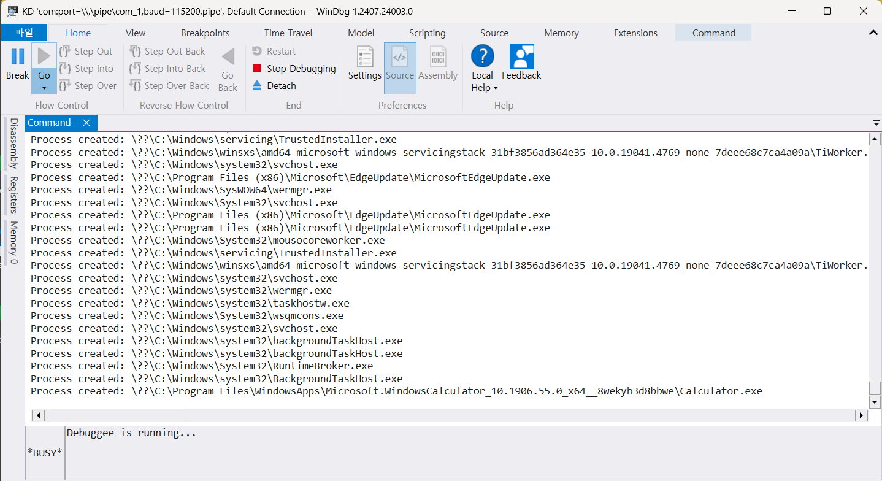Viewport: 882px width, 481px height.
Task: Open the Go dropdown arrow
Action: [44, 88]
